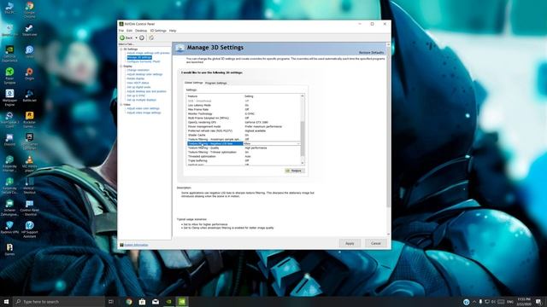Open HP Support Assistant desktop icon
The height and width of the screenshot is (307, 547).
coord(30,229)
